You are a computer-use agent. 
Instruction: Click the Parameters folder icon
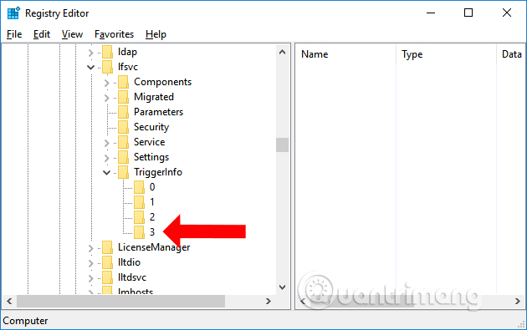click(x=123, y=112)
